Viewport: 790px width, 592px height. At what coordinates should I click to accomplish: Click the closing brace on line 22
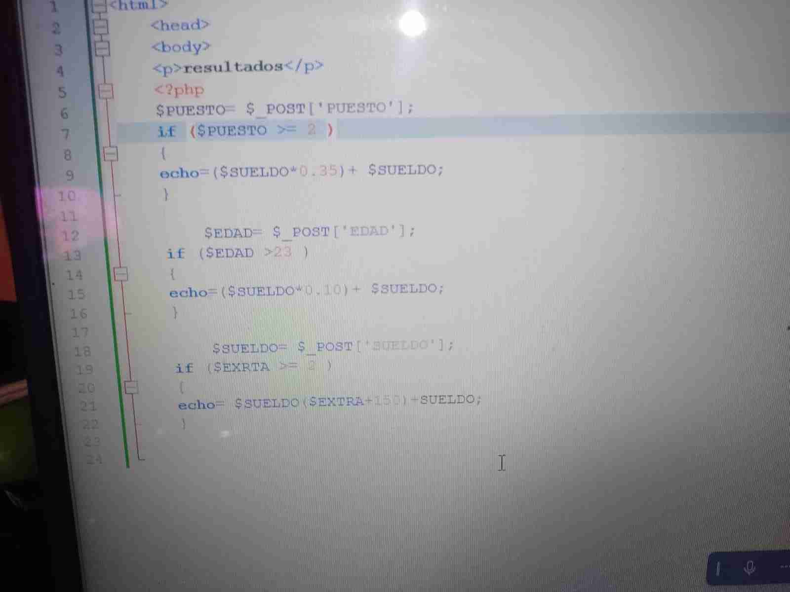[184, 423]
